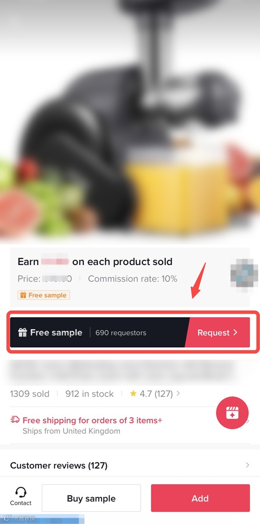Click the Commission rate: 10% text
The height and width of the screenshot is (524, 260).
tap(132, 279)
